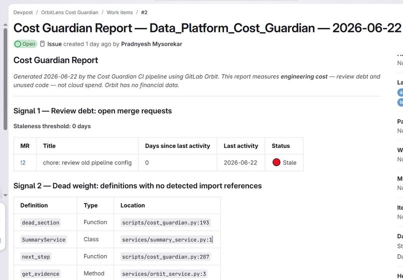
Task: Click the bold 'engineering cost' text
Action: [x=304, y=76]
